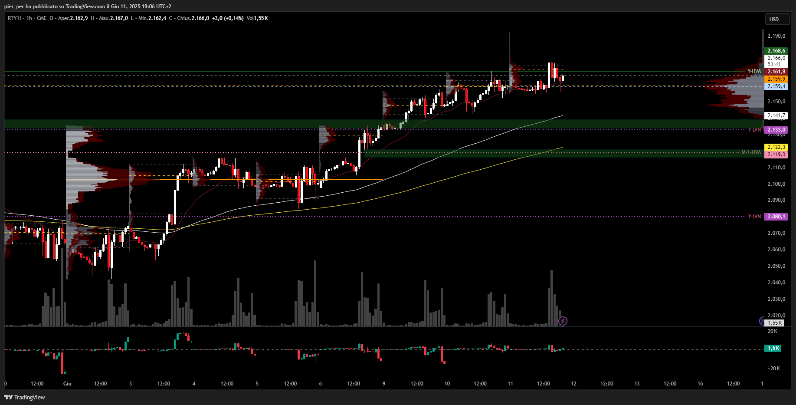Click date 11 on the time axis
The height and width of the screenshot is (405, 796).
point(511,384)
